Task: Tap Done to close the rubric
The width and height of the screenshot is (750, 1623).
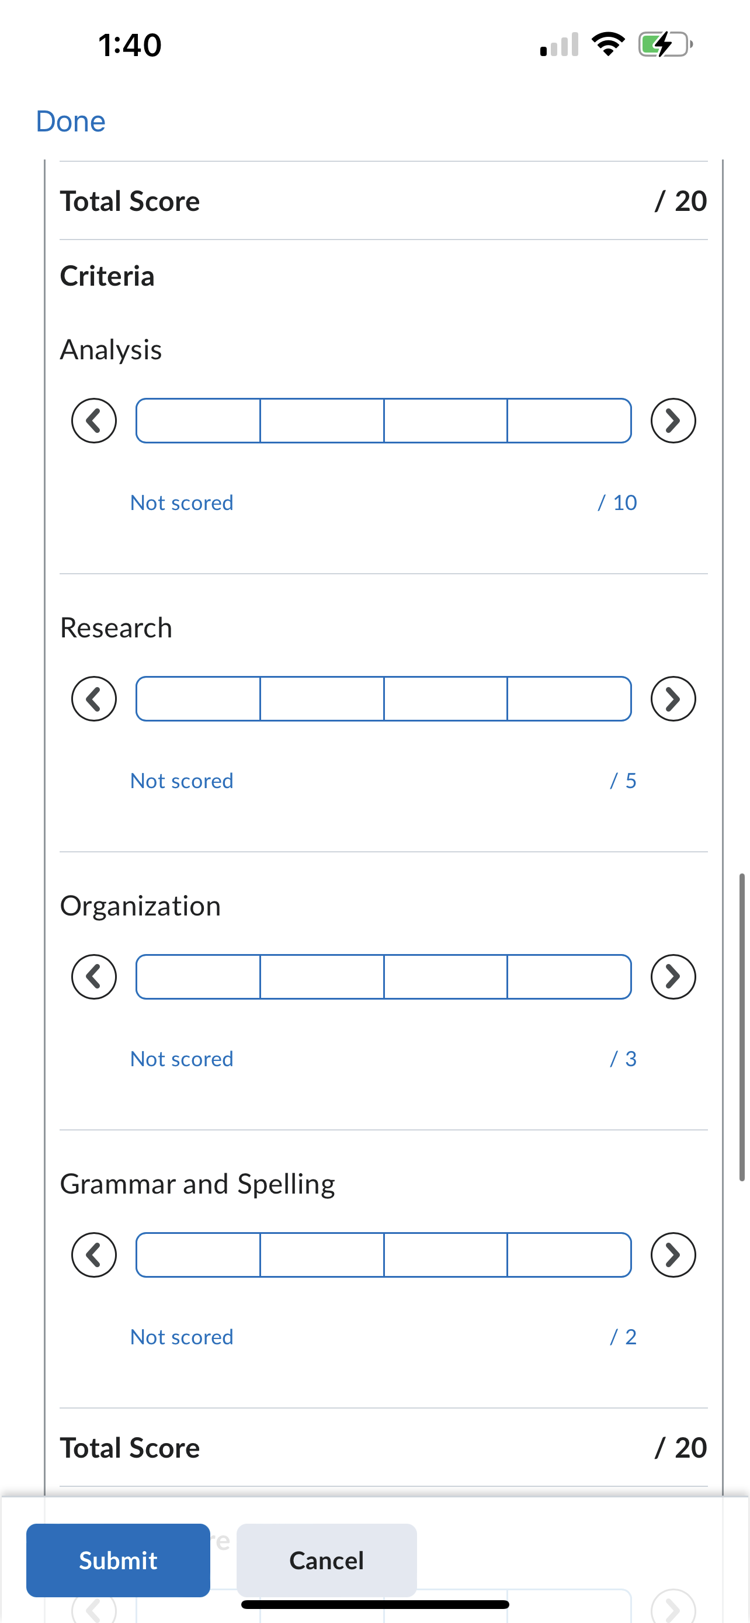Action: (71, 121)
